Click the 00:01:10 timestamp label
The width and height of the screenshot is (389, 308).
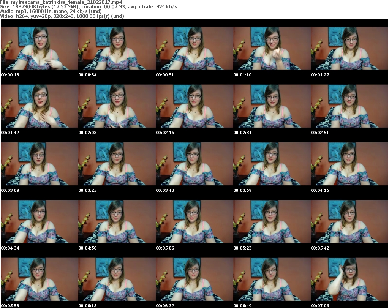click(x=242, y=75)
